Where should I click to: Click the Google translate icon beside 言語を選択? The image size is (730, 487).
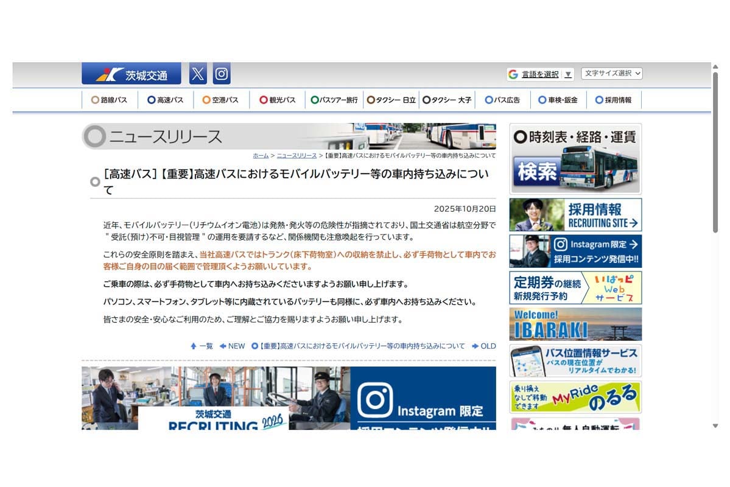click(x=513, y=73)
